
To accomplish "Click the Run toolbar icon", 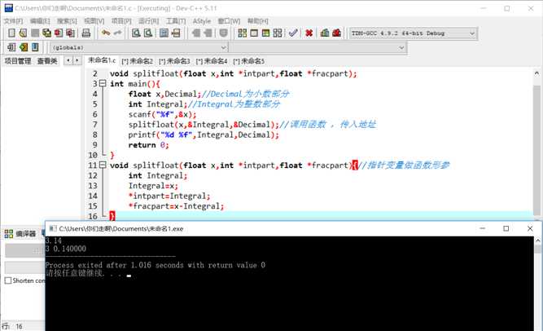I will 254,33.
